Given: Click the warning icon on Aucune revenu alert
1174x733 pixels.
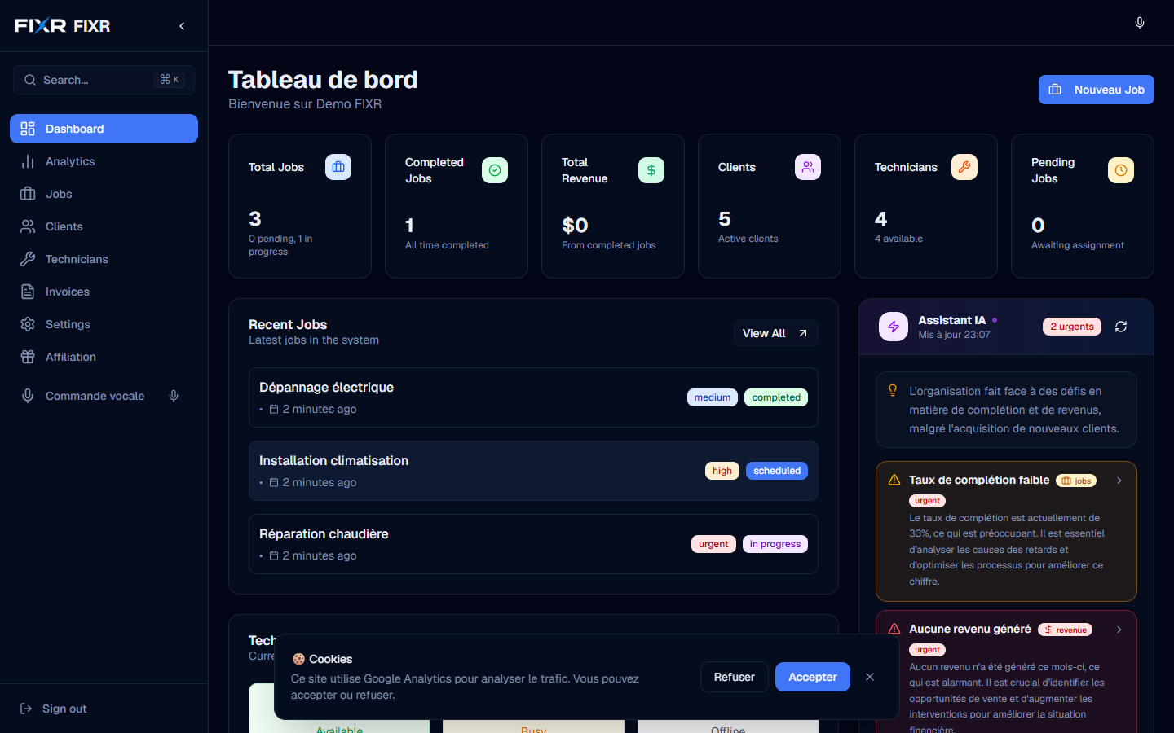Looking at the screenshot, I should pos(894,629).
